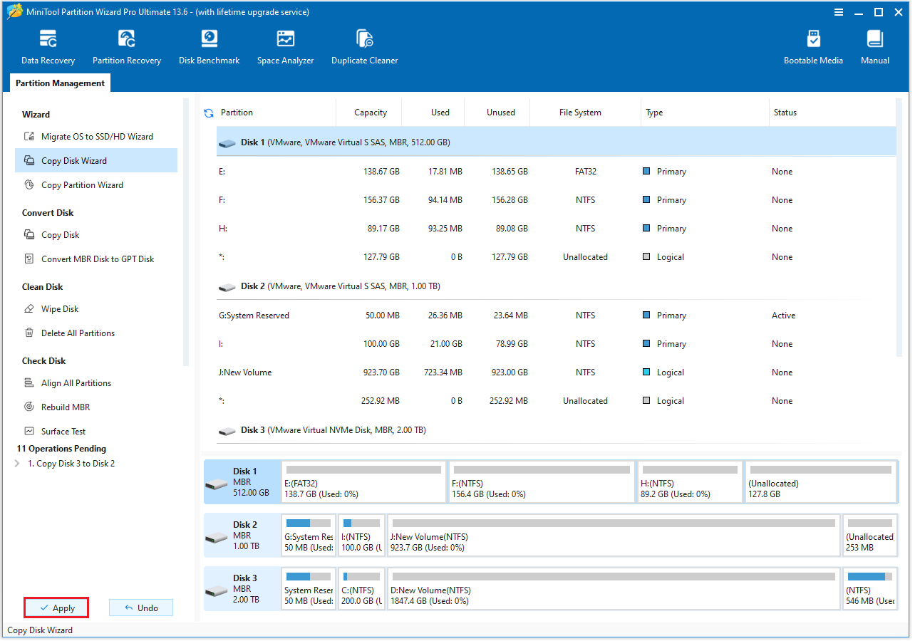This screenshot has height=641, width=915.
Task: Open Data Recovery tool
Action: click(x=48, y=47)
